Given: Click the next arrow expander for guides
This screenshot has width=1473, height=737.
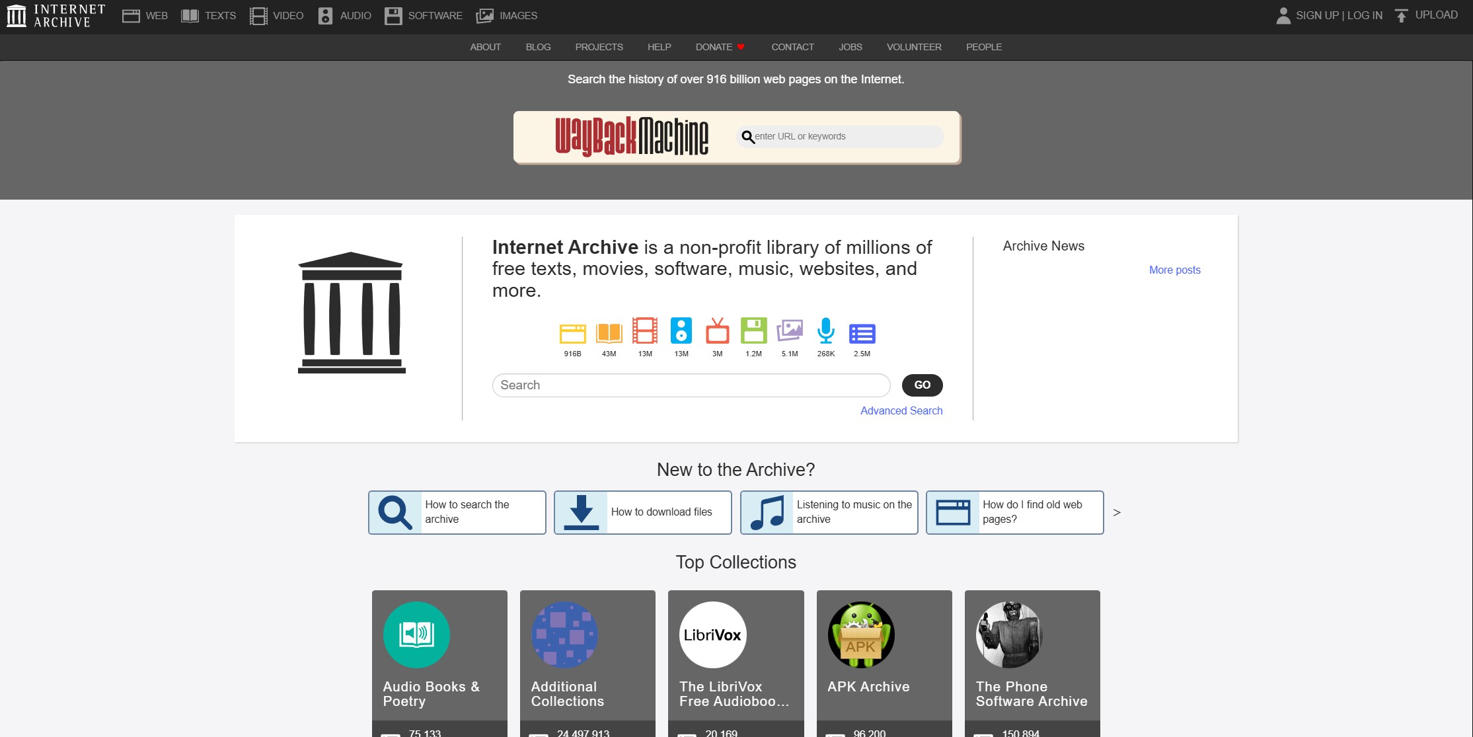Looking at the screenshot, I should 1118,512.
